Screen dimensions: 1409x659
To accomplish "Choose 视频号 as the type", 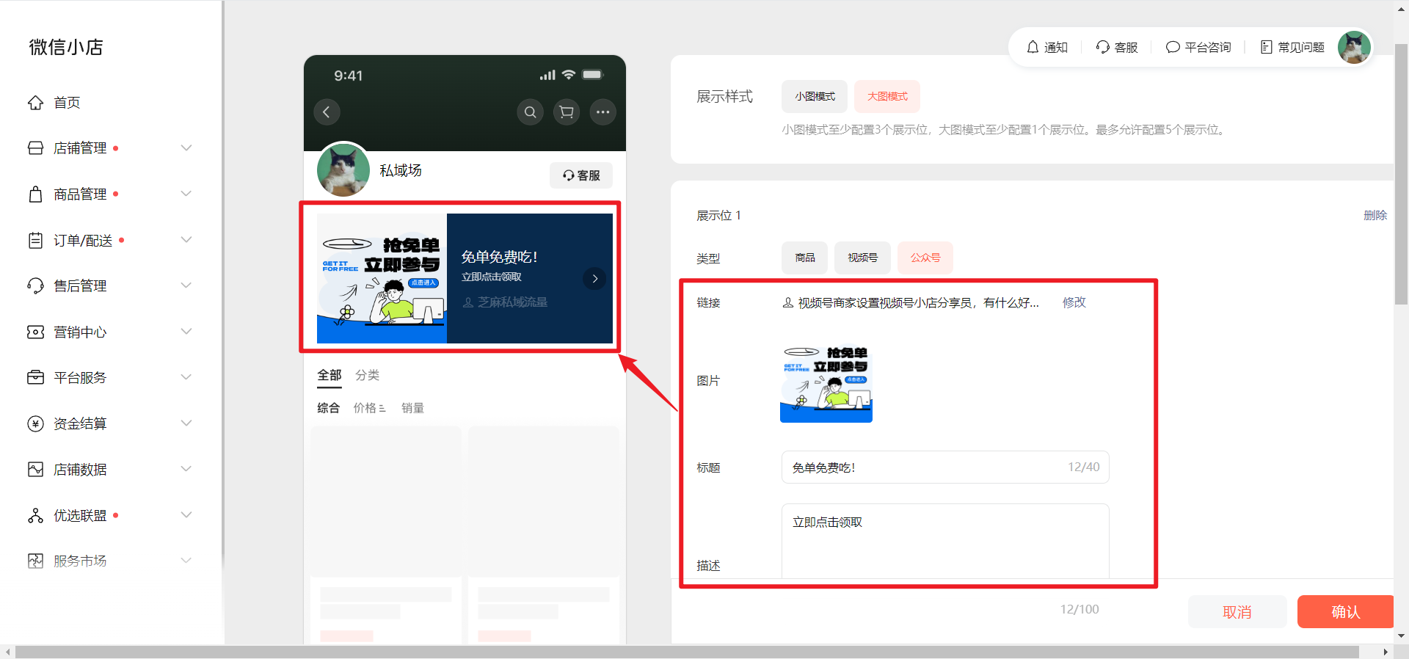I will tap(863, 258).
